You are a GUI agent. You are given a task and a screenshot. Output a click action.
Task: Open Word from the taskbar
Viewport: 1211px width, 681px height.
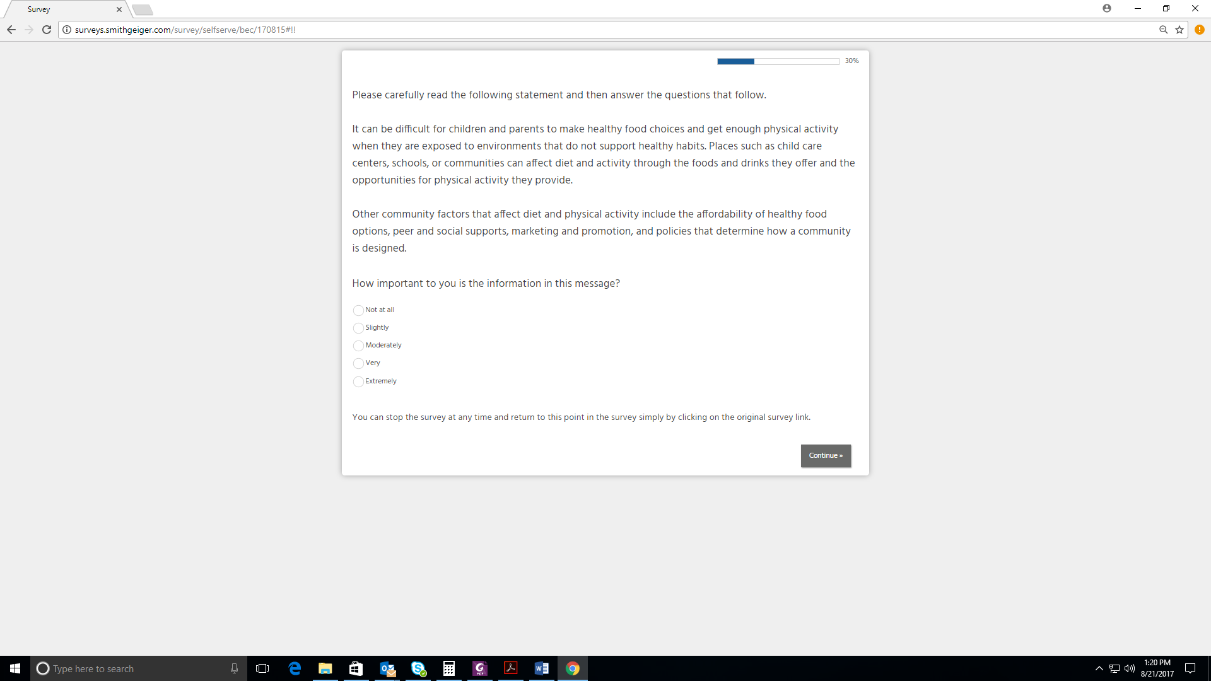click(541, 668)
